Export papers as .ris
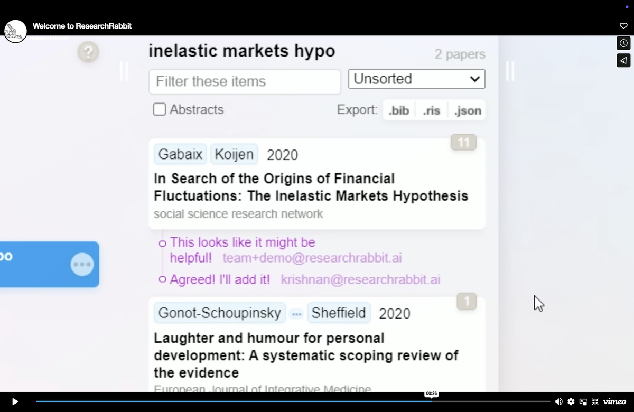The image size is (634, 412). [x=432, y=111]
